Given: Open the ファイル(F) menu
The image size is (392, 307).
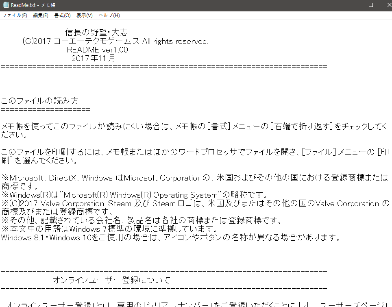Looking at the screenshot, I should click(15, 15).
